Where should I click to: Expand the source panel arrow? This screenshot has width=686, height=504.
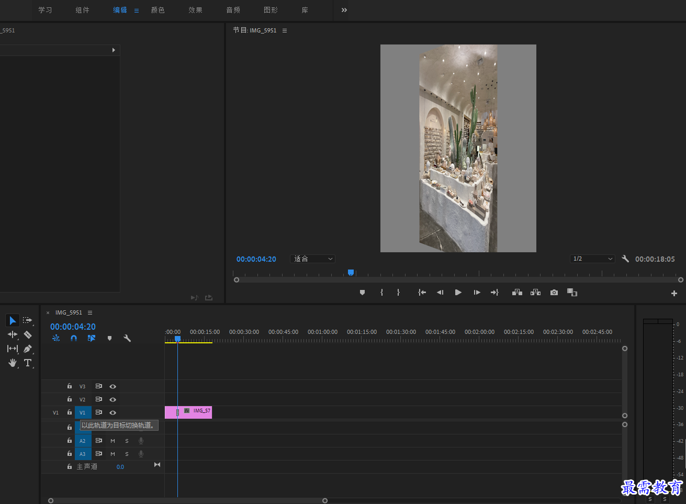pos(114,50)
